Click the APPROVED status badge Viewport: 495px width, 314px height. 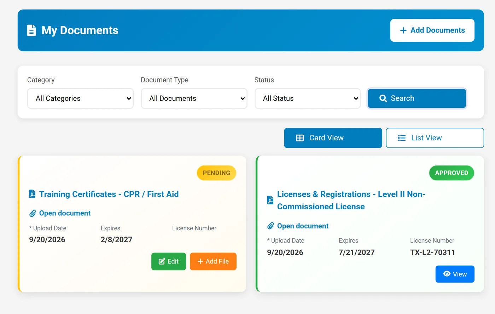pyautogui.click(x=452, y=173)
